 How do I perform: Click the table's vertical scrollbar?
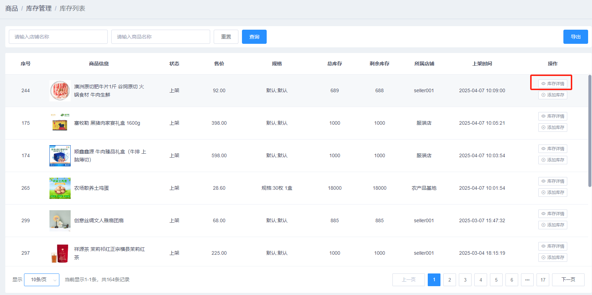(590, 131)
